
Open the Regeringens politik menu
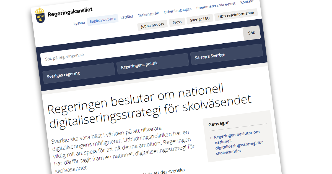(x=153, y=64)
